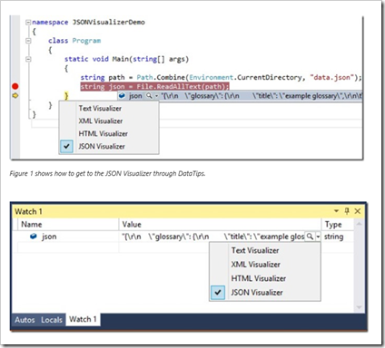The image size is (385, 348).
Task: Click the Value column header
Action: coord(220,225)
